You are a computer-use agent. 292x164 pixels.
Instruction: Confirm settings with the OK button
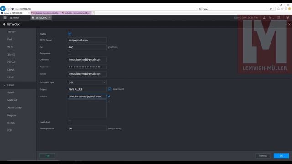pos(281,156)
